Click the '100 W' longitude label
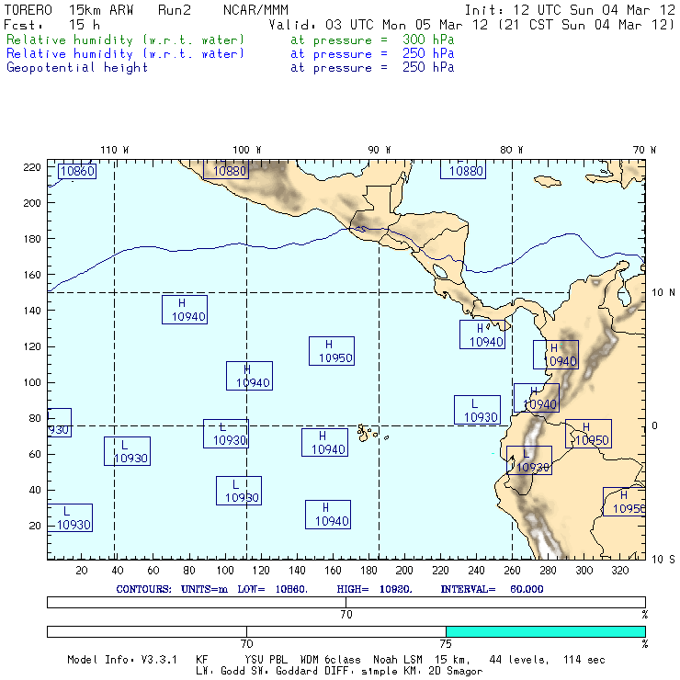 247,150
